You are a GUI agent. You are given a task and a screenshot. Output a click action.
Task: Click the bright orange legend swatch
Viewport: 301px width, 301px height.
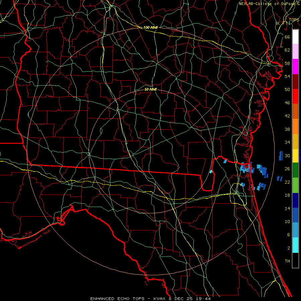point(295,126)
